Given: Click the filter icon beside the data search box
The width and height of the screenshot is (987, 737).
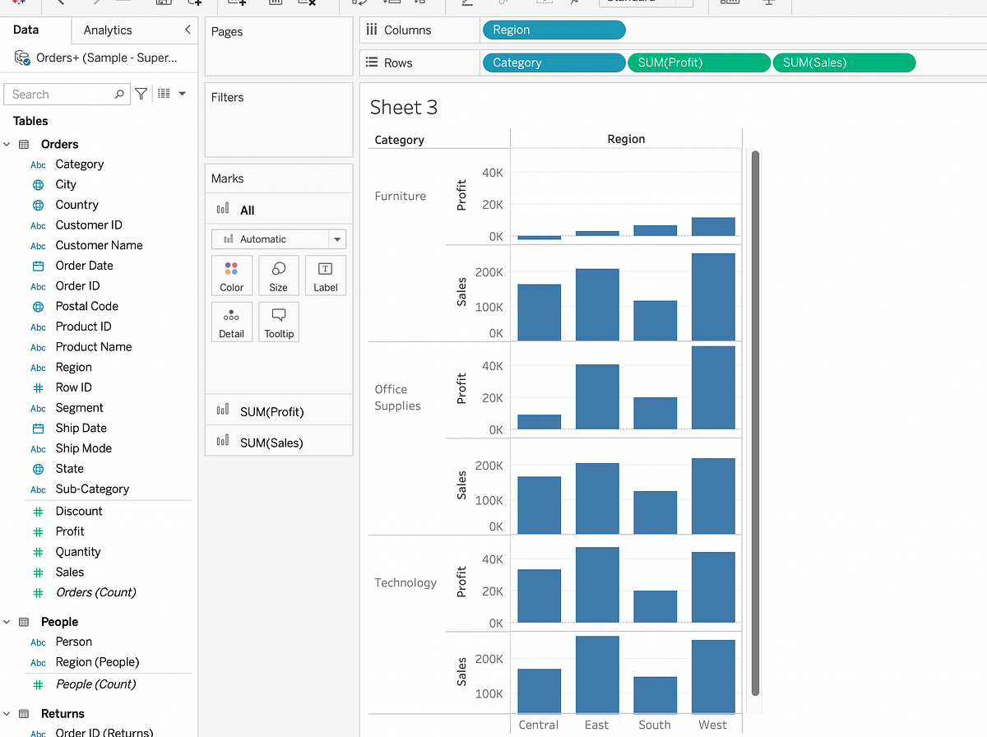Looking at the screenshot, I should coord(141,94).
